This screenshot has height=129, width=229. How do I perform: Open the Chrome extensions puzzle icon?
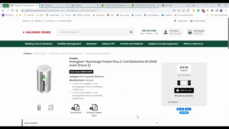click(212, 10)
